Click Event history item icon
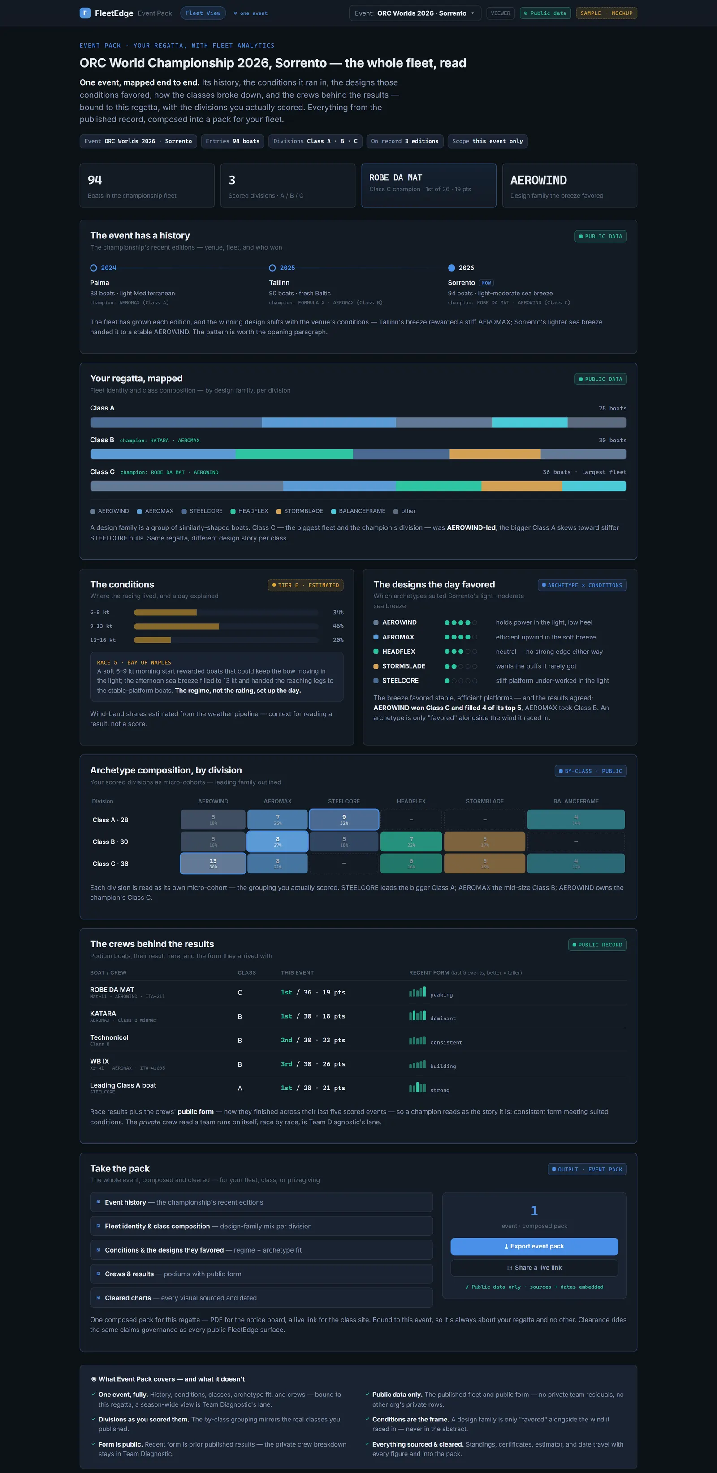The image size is (717, 1473). pyautogui.click(x=98, y=1202)
